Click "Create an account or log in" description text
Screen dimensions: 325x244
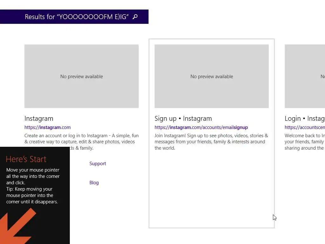tap(82, 142)
